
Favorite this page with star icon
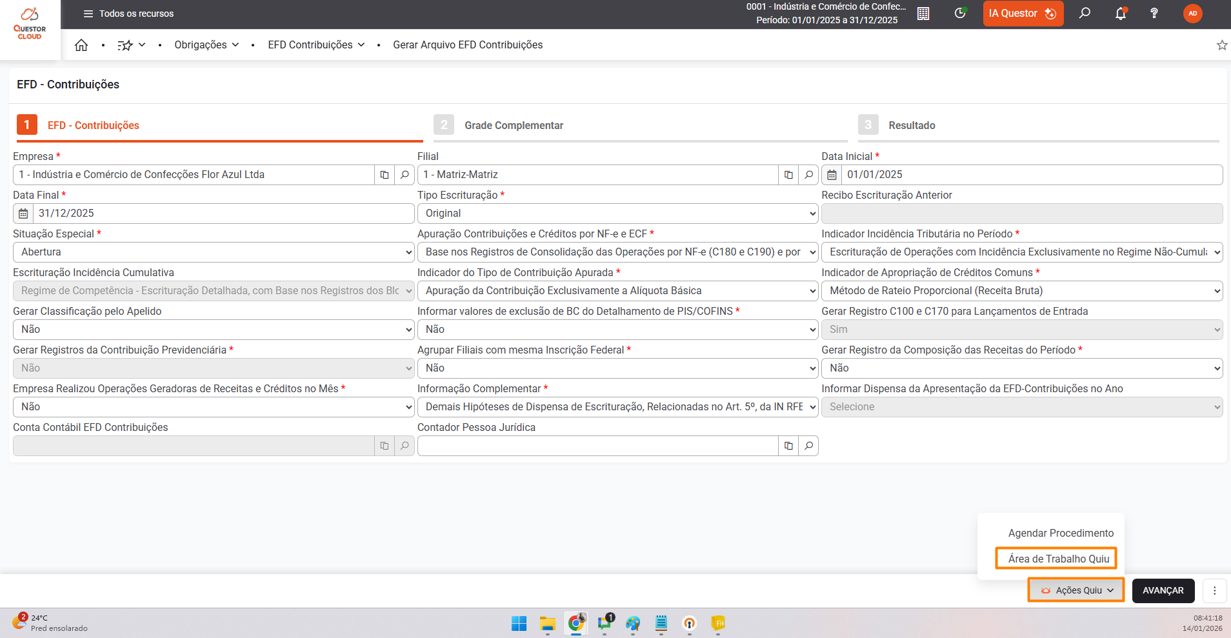tap(1221, 45)
